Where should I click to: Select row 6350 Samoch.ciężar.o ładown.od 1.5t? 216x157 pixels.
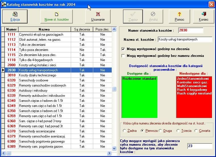pos(58,111)
